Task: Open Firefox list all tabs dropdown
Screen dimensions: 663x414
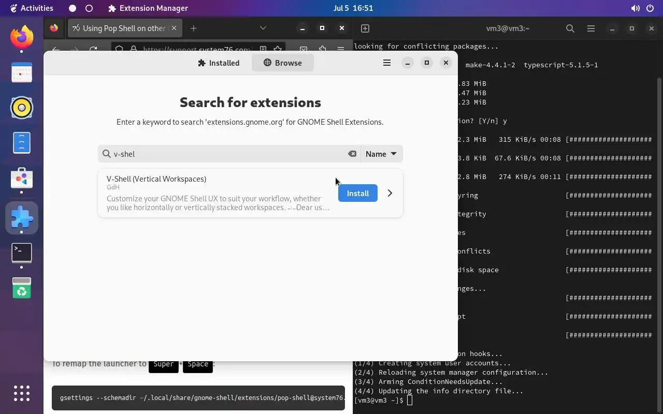Action: tap(263, 28)
